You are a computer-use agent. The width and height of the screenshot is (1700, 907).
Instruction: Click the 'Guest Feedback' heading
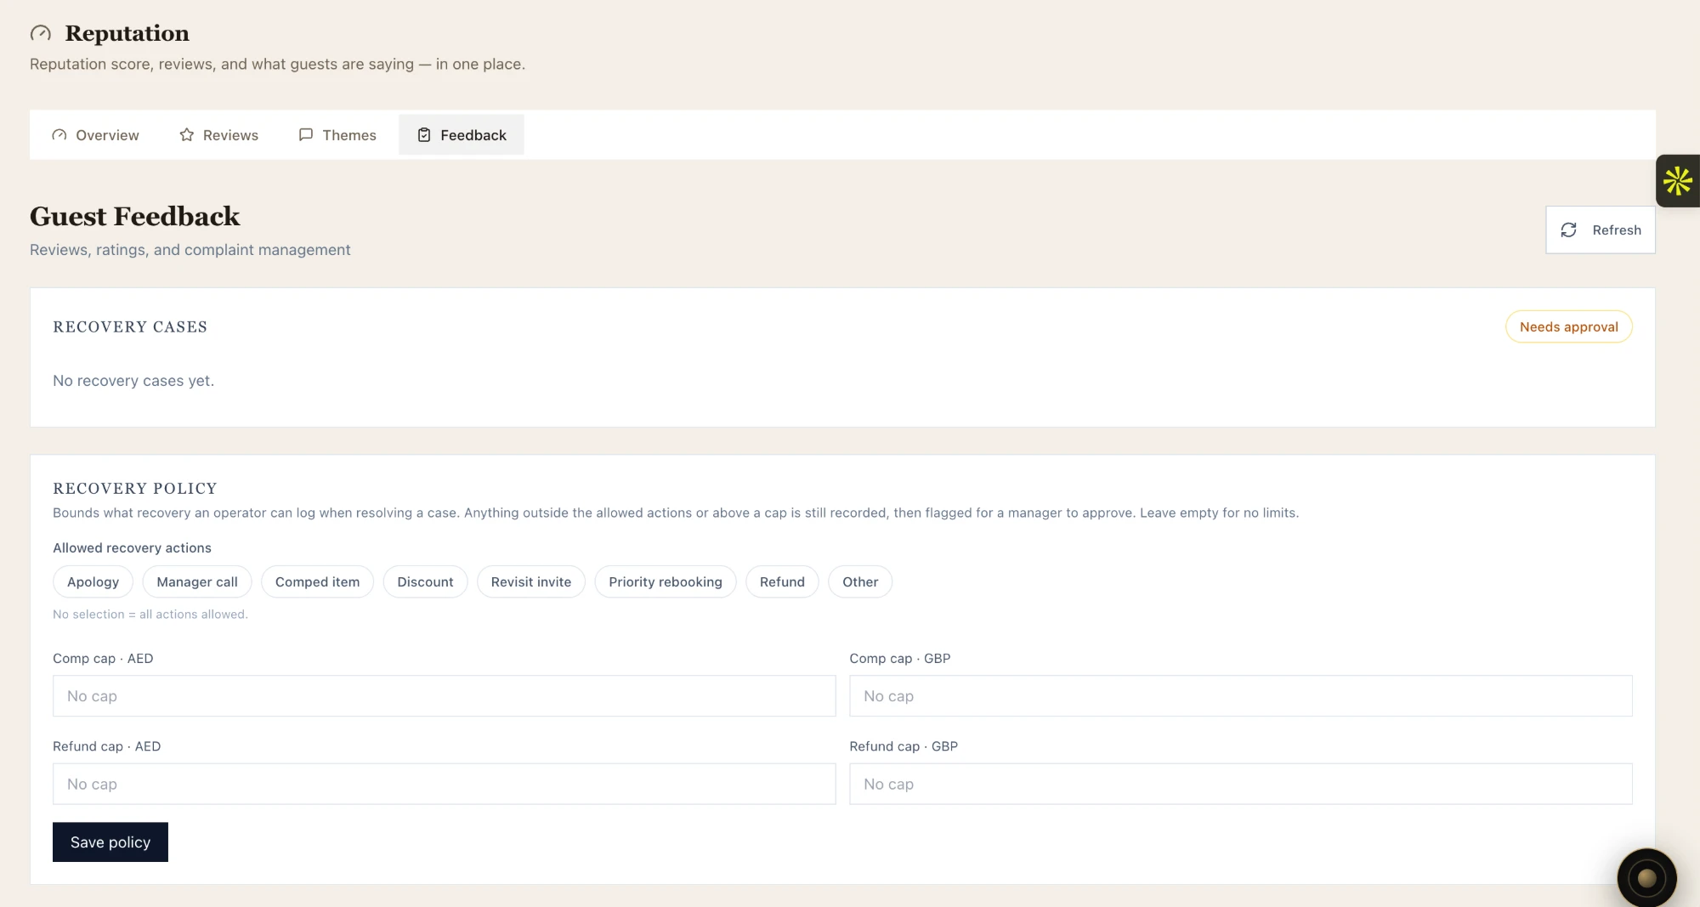tap(135, 217)
